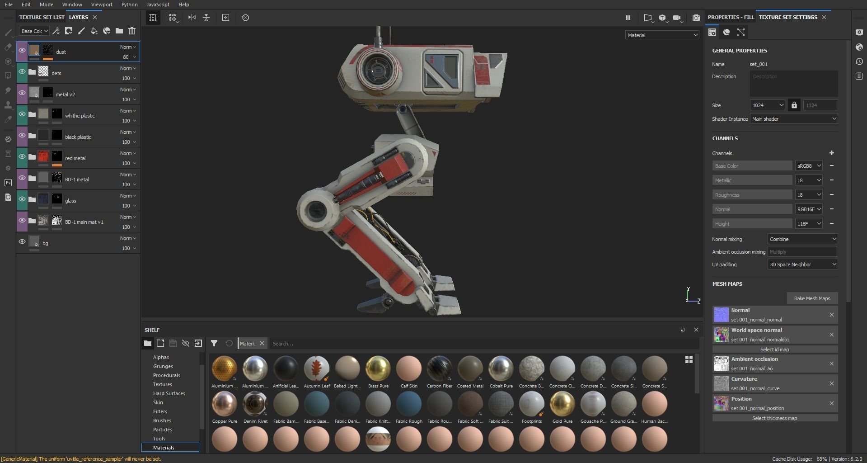Open dust layer blend mode dropdown
The height and width of the screenshot is (463, 867).
[x=128, y=47]
